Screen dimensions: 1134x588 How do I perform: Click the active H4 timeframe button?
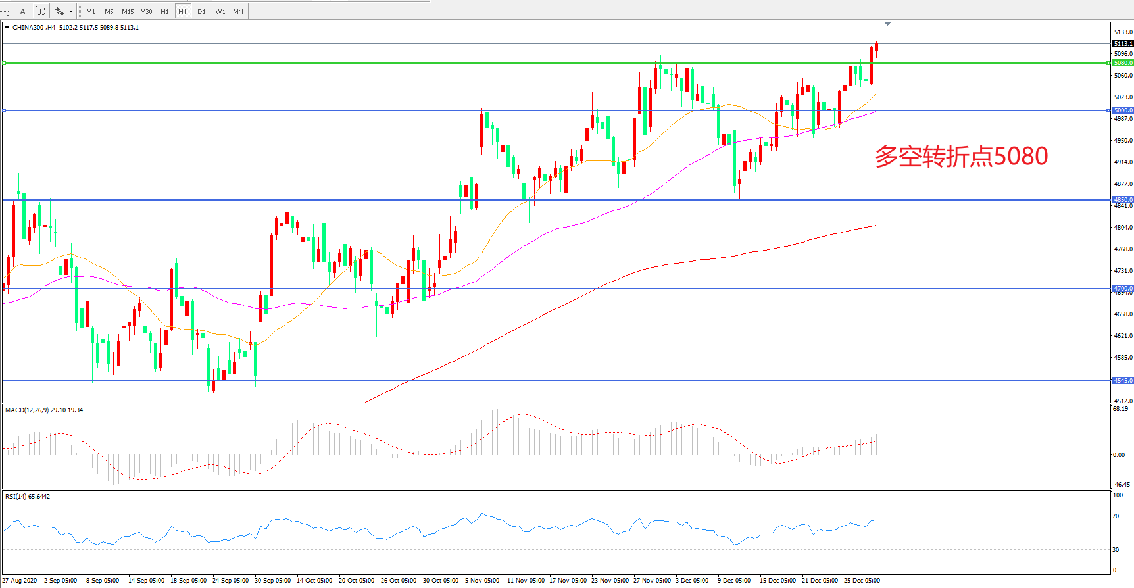pos(183,11)
